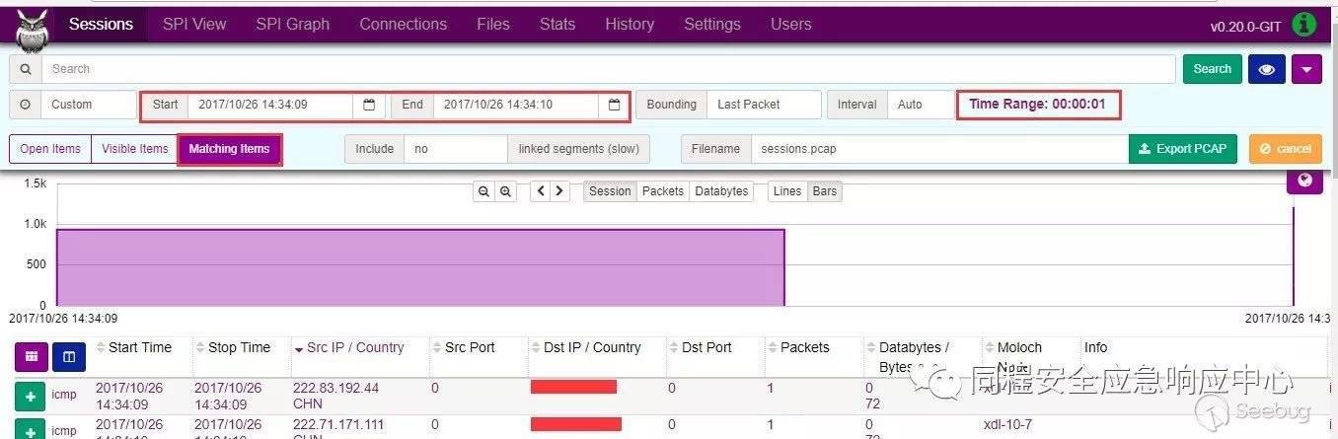Image resolution: width=1338 pixels, height=439 pixels.
Task: Go to the Connections tab
Action: [403, 25]
